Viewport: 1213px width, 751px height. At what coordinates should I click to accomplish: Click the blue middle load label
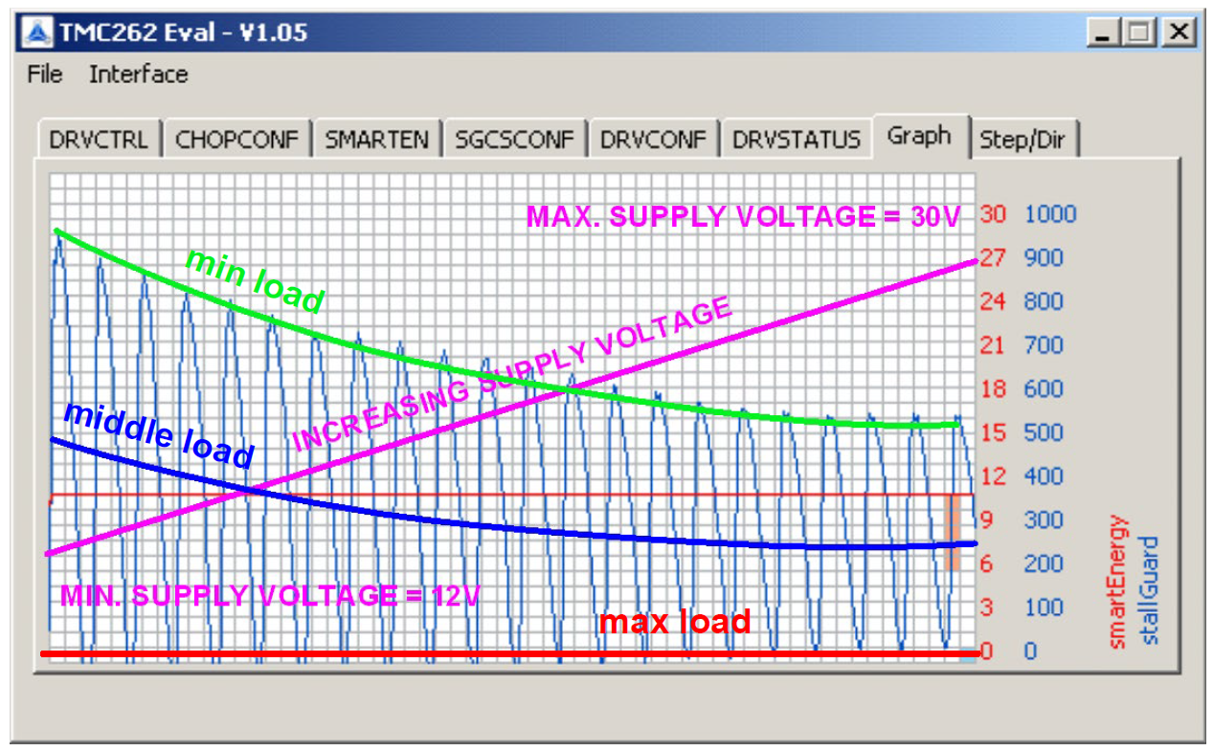point(160,436)
